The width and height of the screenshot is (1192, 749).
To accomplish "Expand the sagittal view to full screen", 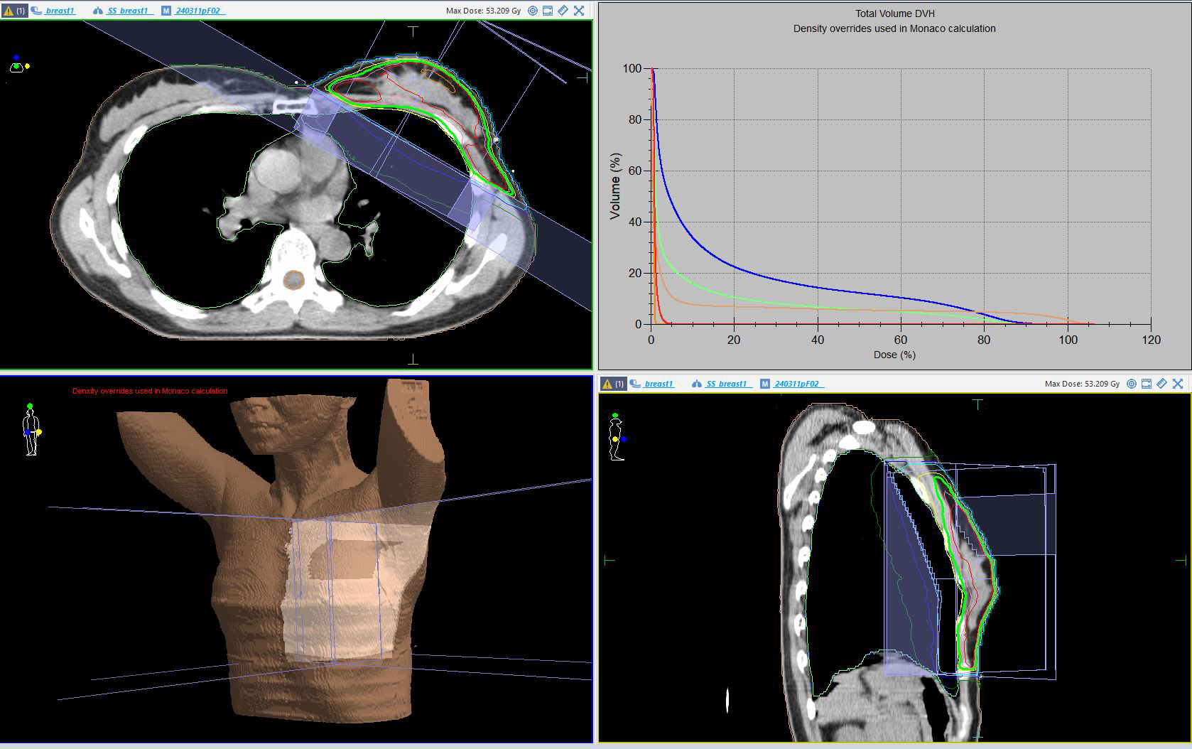I will tap(1178, 384).
